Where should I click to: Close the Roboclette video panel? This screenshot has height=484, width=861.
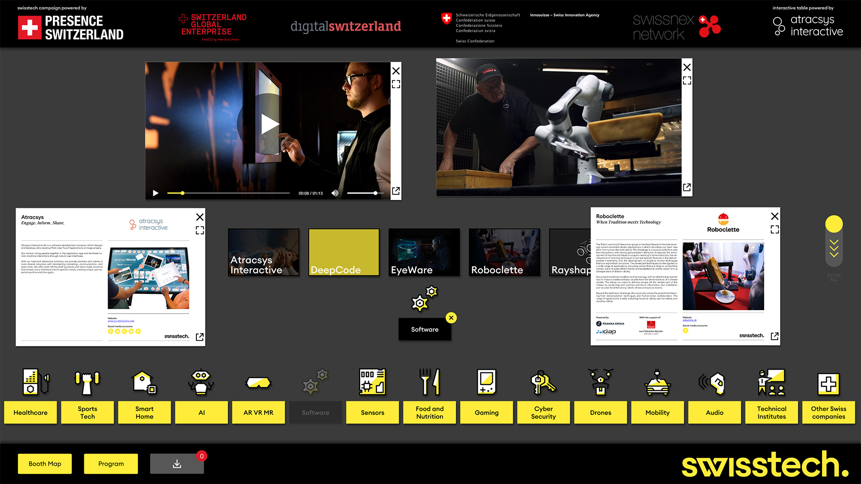pos(687,67)
